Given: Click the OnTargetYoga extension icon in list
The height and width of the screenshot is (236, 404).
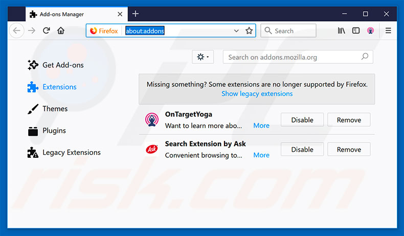Looking at the screenshot, I should click(152, 120).
